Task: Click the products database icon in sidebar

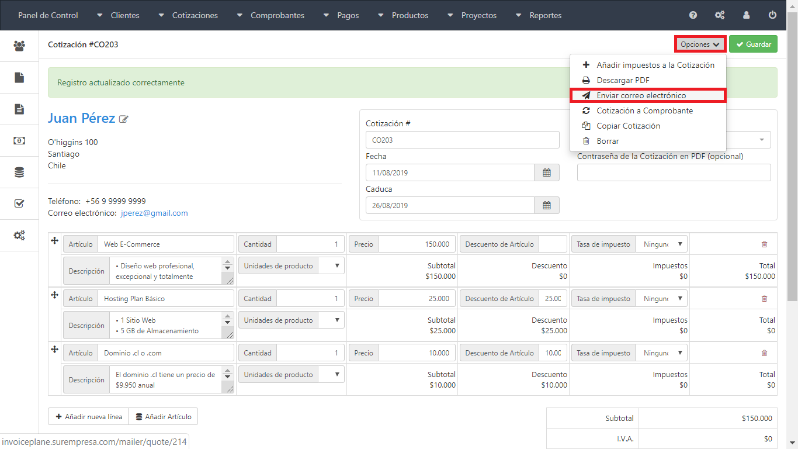Action: point(19,172)
